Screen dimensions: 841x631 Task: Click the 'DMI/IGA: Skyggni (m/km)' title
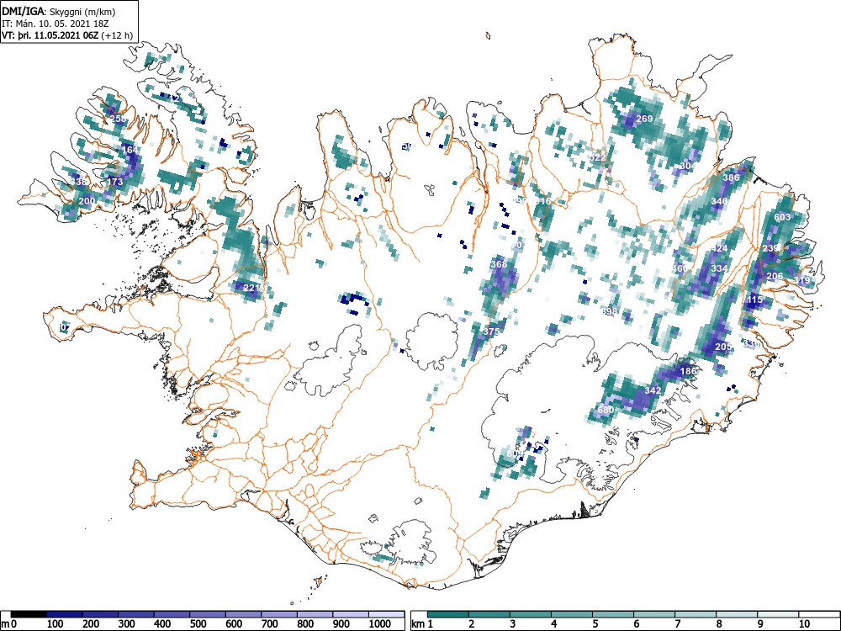(x=59, y=11)
